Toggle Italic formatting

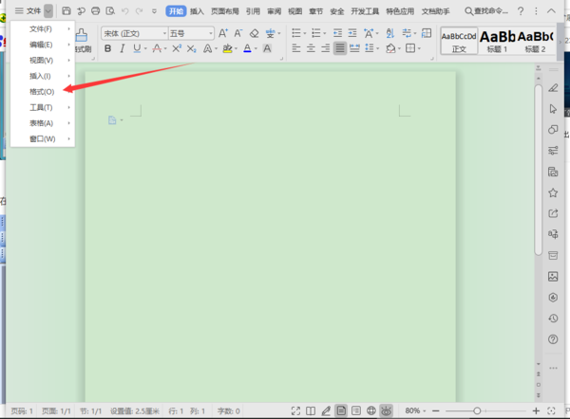[x=123, y=48]
